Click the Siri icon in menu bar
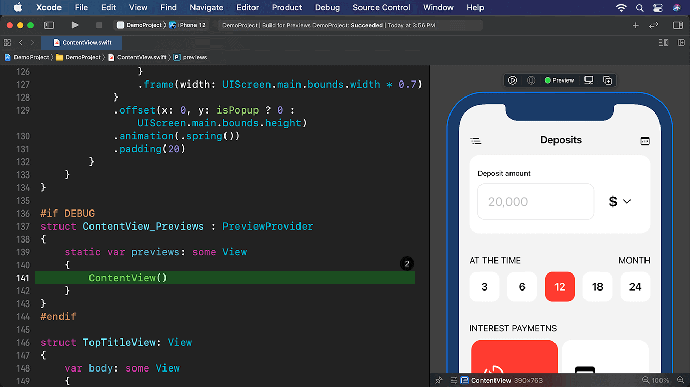The image size is (690, 387). pyautogui.click(x=677, y=7)
